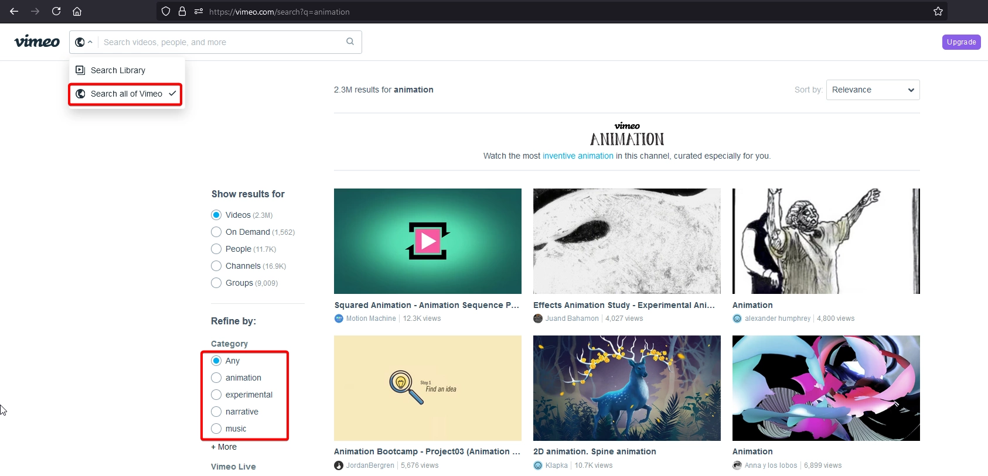Viewport: 988px width, 476px height.
Task: Click the Search Library icon
Action: [x=80, y=70]
